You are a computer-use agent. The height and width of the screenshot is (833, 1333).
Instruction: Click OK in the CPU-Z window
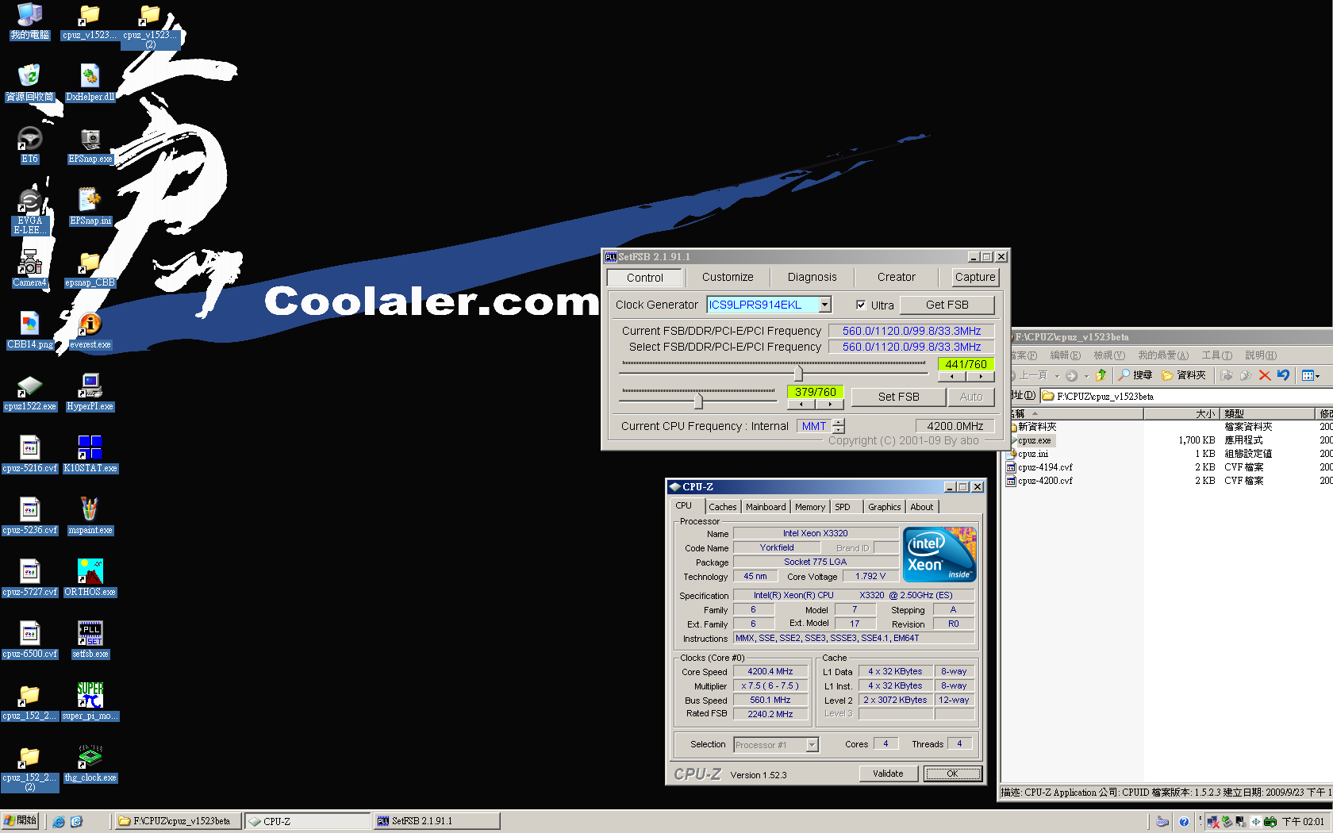(952, 773)
